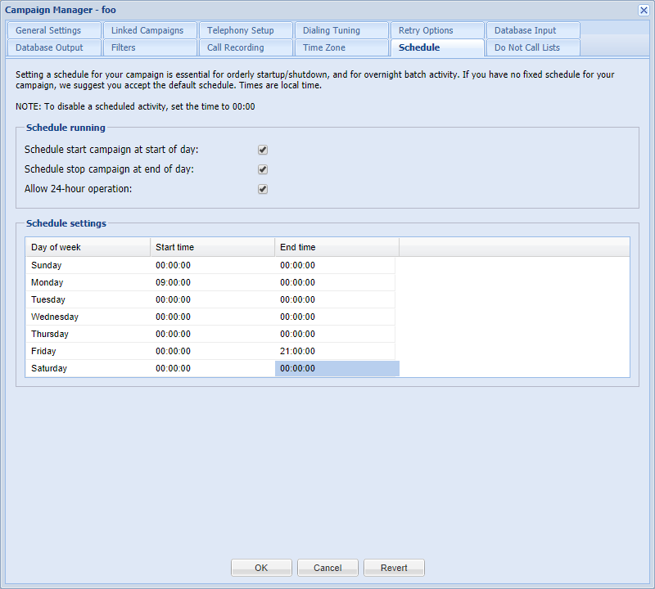This screenshot has width=655, height=589.
Task: Edit Monday start time 09:00:00 cell
Action: [211, 282]
